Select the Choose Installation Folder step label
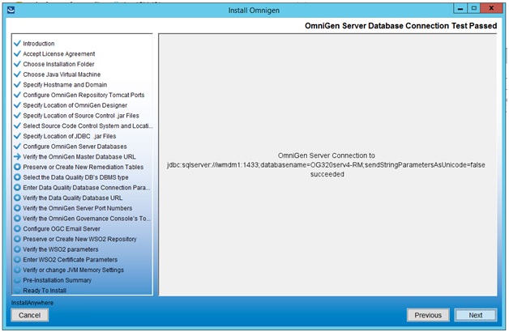Screen dimensions: 509x332 pos(58,64)
